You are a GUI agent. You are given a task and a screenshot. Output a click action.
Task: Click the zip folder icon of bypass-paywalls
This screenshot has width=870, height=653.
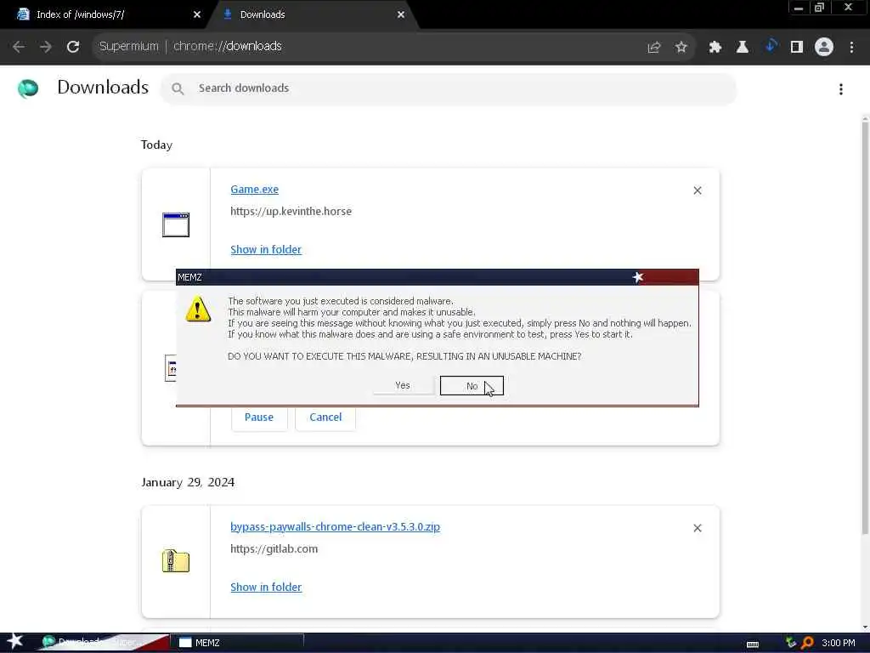pyautogui.click(x=176, y=561)
